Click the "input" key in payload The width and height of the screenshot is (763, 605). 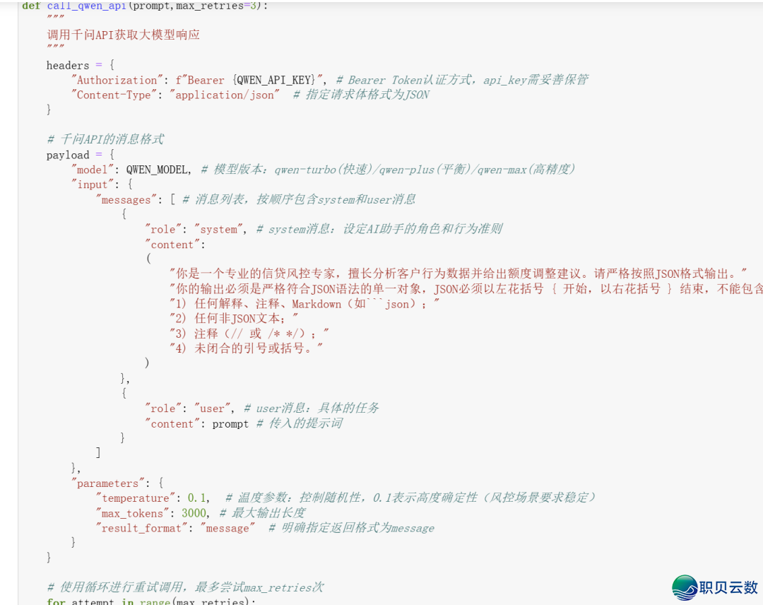pos(93,184)
